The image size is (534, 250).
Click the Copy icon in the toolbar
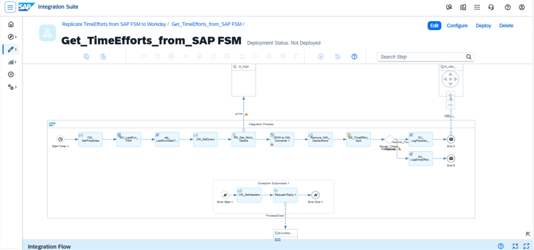click(87, 57)
